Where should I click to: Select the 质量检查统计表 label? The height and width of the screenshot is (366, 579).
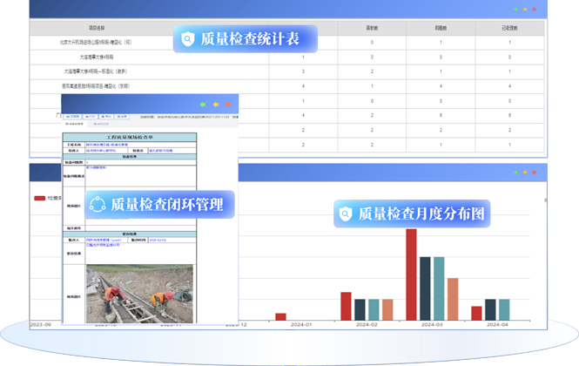249,39
